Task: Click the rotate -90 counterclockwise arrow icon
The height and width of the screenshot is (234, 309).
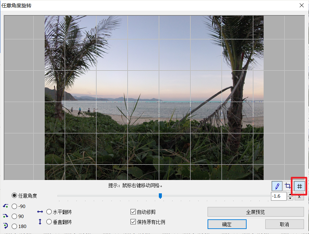Action: click(6, 206)
